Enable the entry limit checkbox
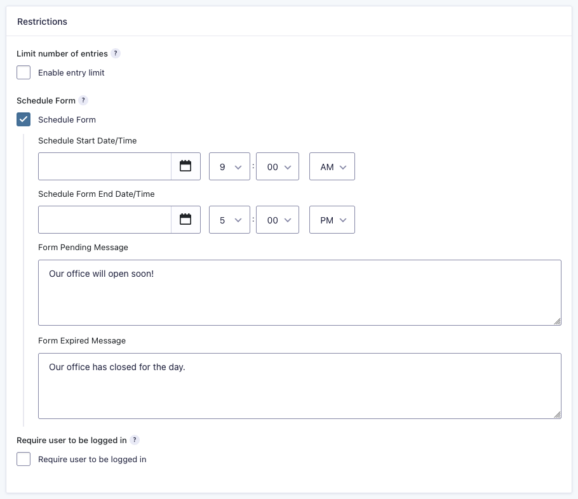The width and height of the screenshot is (578, 499). tap(24, 72)
